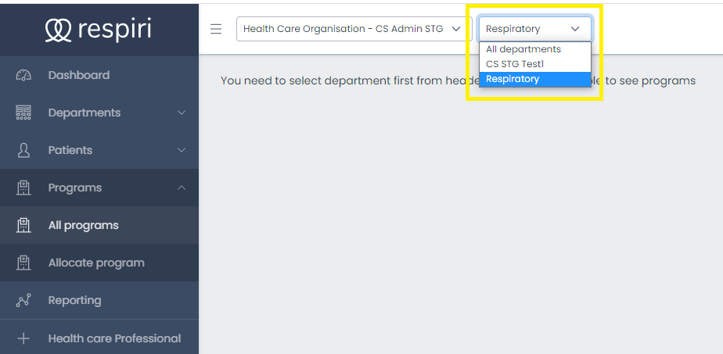This screenshot has width=723, height=354.
Task: Click the Patients person icon
Action: [23, 150]
